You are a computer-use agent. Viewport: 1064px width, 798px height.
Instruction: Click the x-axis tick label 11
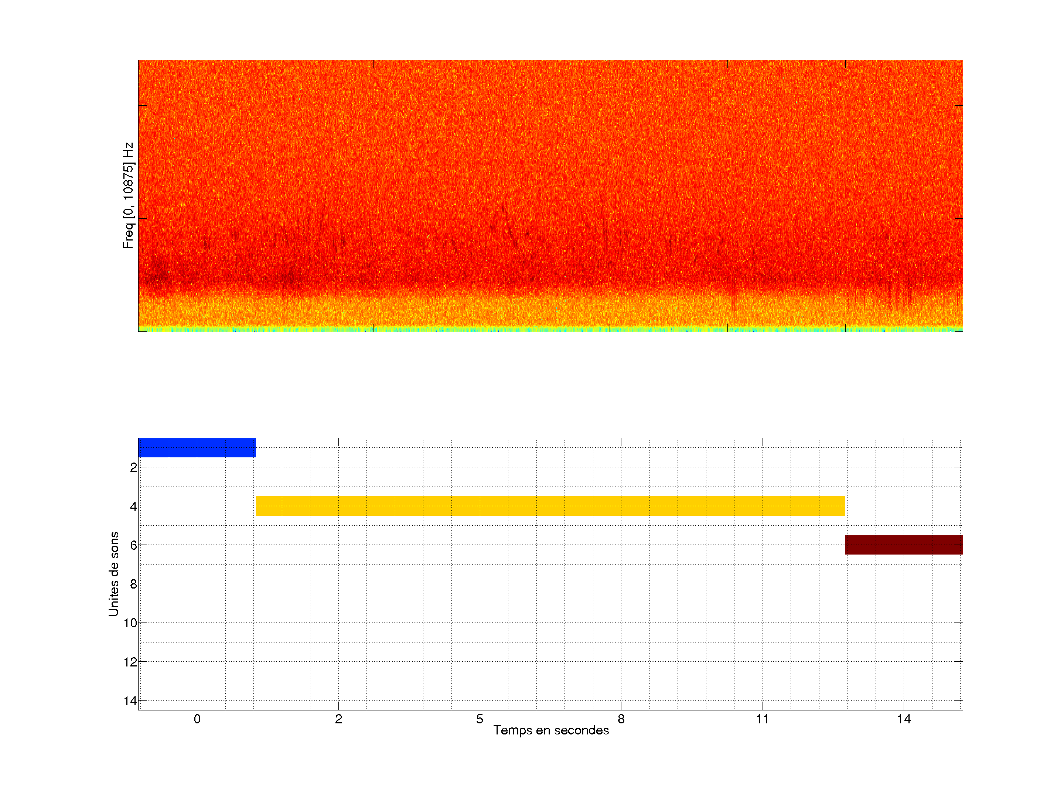click(x=763, y=719)
